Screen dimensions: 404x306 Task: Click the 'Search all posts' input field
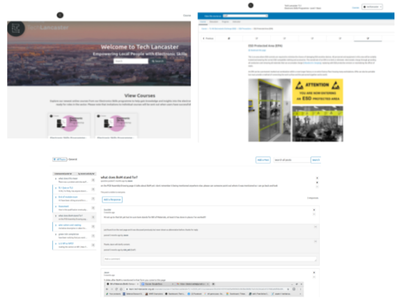pyautogui.click(x=292, y=160)
